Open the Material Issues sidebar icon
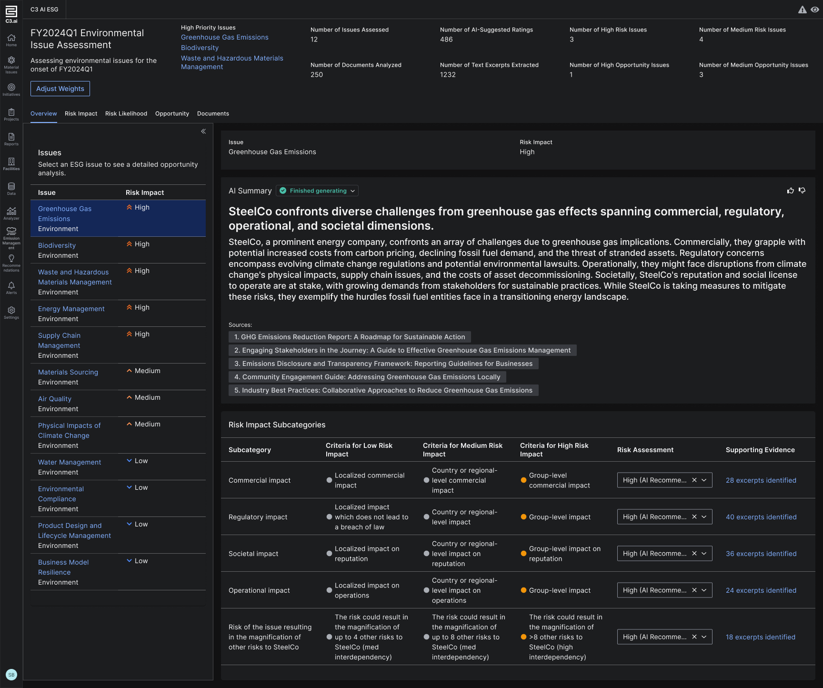This screenshot has height=688, width=823. coord(11,65)
